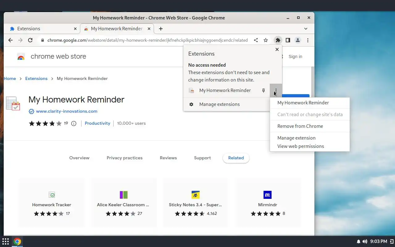Screen dimensions: 395x247
Task: Click the star rating next to 19
Action: point(45,124)
